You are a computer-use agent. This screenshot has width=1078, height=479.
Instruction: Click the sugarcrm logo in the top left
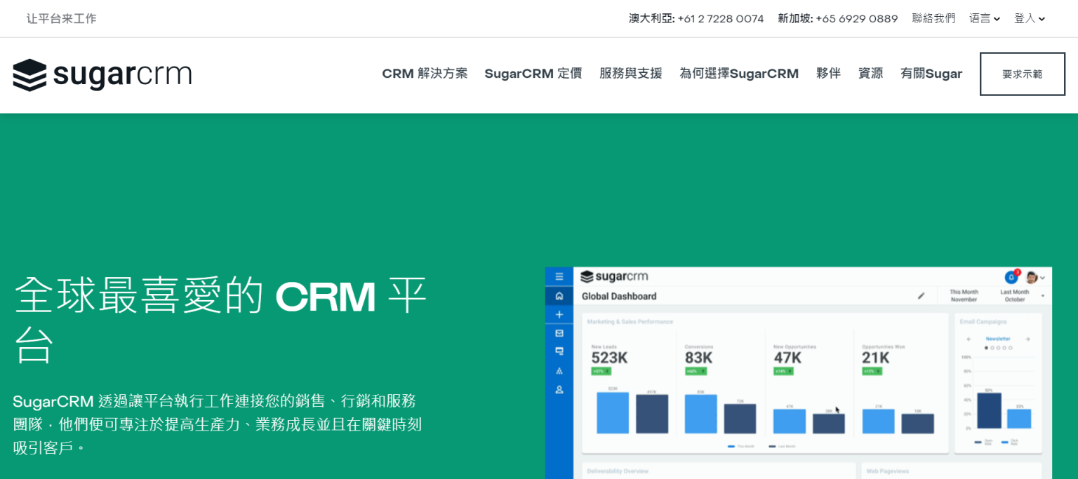point(102,74)
